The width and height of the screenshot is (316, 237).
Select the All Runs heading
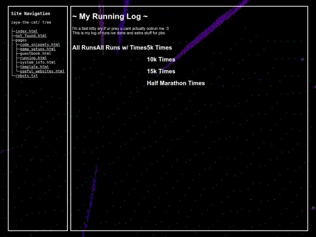point(84,47)
